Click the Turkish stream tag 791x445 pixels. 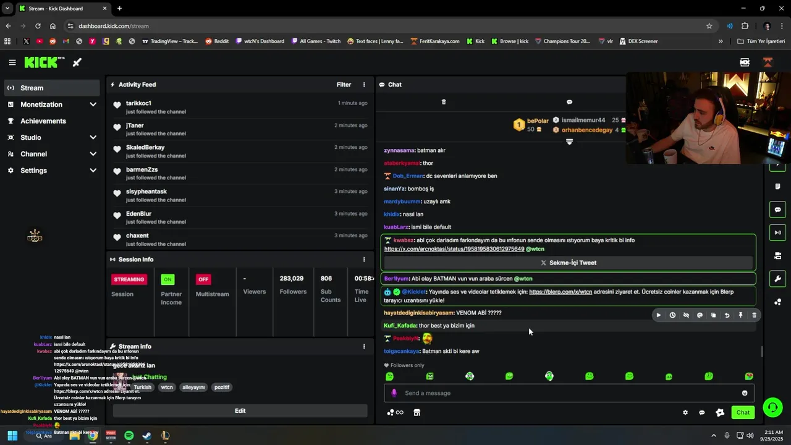tap(142, 387)
